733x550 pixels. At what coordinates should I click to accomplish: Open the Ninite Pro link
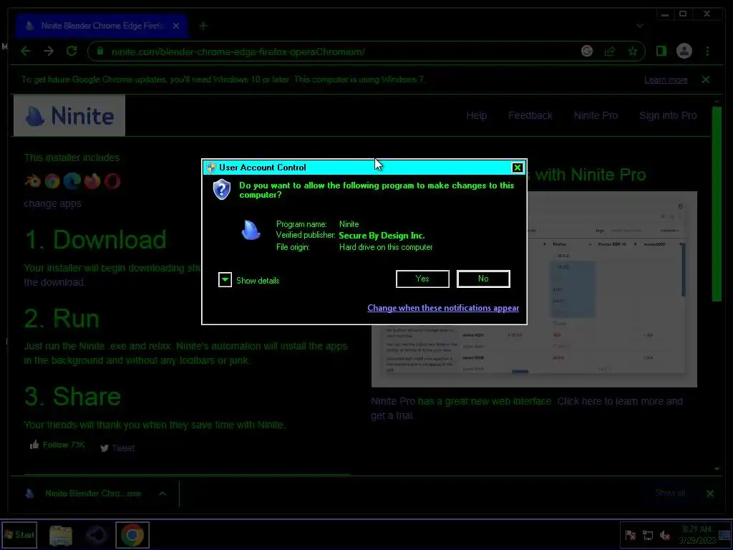(596, 115)
